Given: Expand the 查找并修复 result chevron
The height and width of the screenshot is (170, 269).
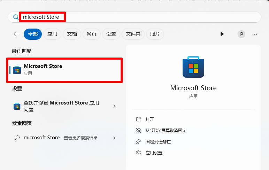Looking at the screenshot, I should 114,106.
